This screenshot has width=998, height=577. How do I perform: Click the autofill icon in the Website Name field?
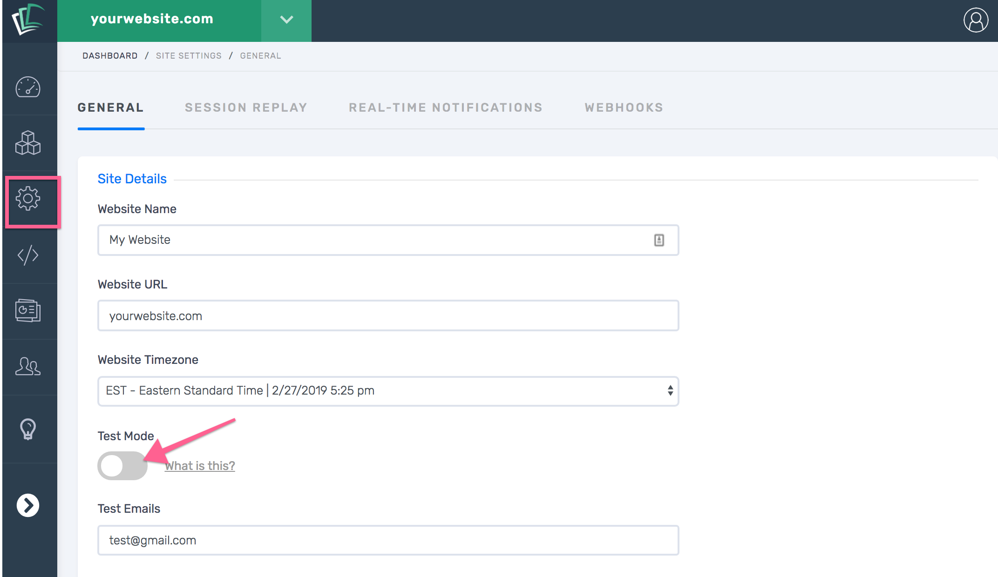[659, 240]
